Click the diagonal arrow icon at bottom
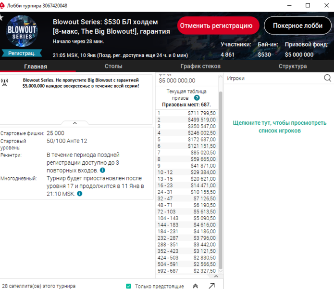334x289 pixels. [x=212, y=286]
